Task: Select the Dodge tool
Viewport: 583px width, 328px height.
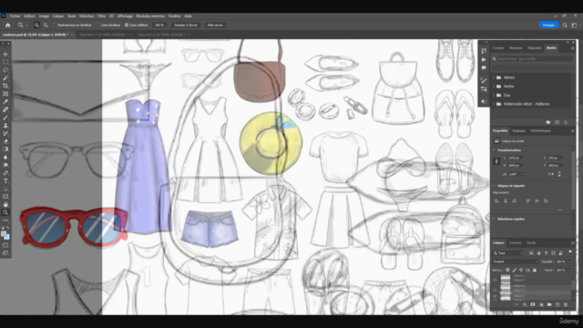Action: 5,165
